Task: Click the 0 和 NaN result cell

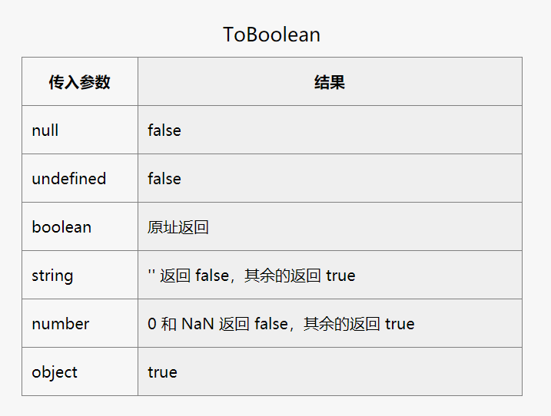Action: tap(330, 324)
